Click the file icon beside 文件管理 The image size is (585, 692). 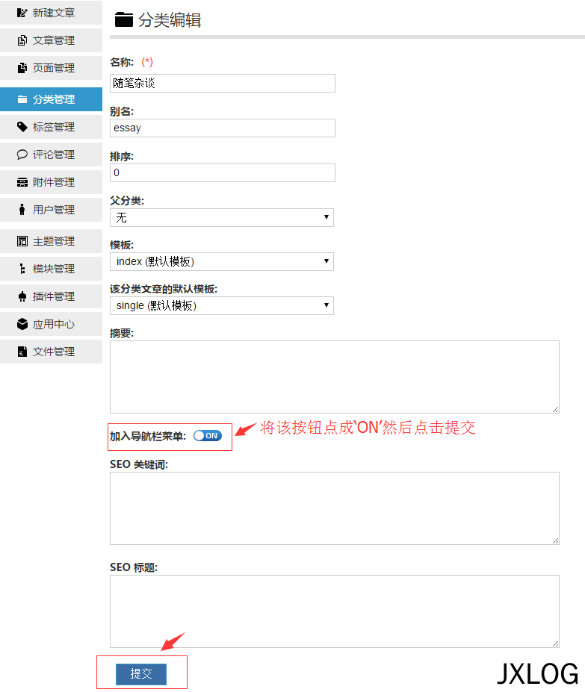22,352
